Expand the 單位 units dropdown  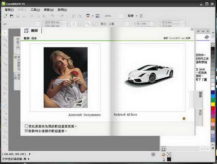click(x=127, y=24)
